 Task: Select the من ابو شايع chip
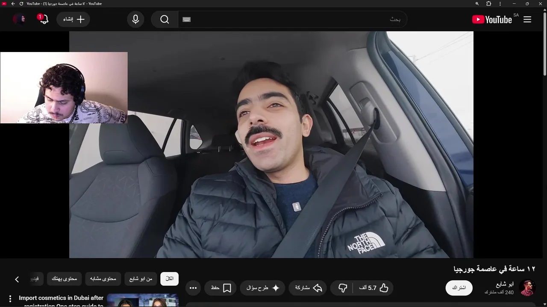coord(141,279)
